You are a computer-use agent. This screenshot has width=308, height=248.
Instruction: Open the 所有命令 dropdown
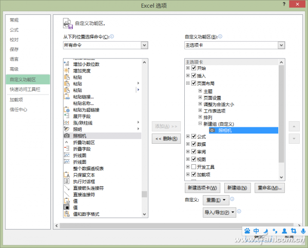(x=144, y=45)
